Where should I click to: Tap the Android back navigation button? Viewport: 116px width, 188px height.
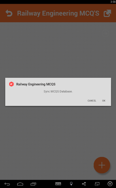(7, 184)
